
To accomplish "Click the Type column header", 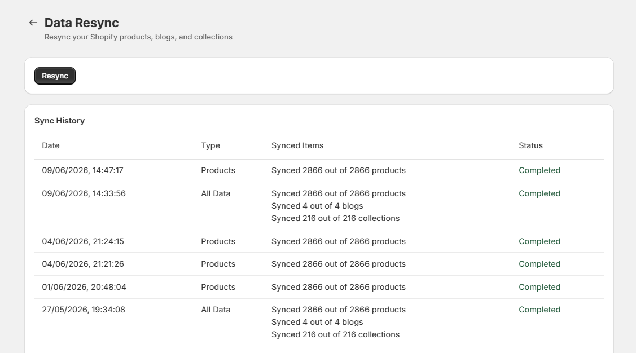I will [210, 145].
